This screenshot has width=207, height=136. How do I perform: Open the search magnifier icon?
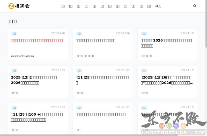[x=195, y=6]
